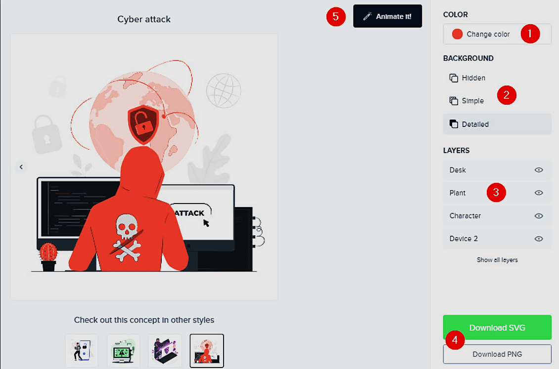Hide the Device 2 layer
The image size is (559, 369).
pos(539,239)
